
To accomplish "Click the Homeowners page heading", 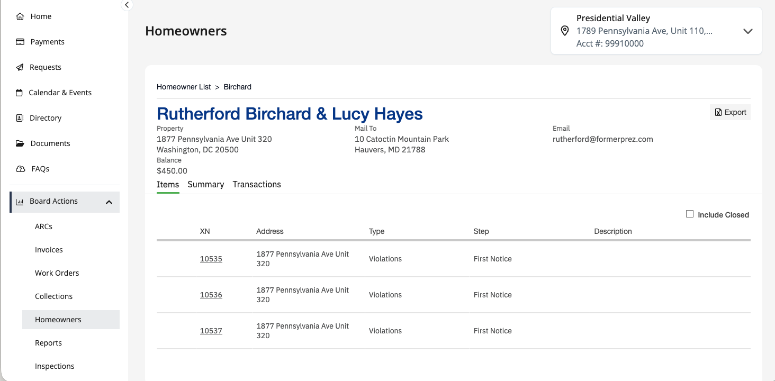I will (186, 31).
